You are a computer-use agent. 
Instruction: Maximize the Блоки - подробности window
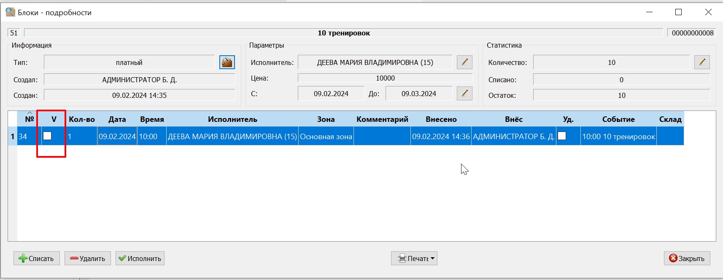678,12
